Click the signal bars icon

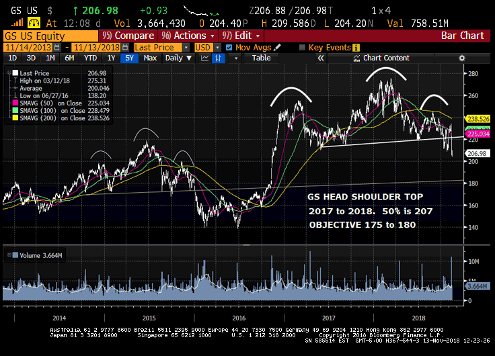pyautogui.click(x=17, y=23)
